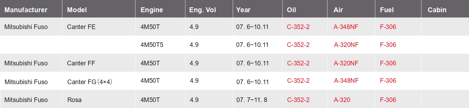The width and height of the screenshot is (469, 108).
Task: Click the Cabin column header
Action: tap(437, 10)
